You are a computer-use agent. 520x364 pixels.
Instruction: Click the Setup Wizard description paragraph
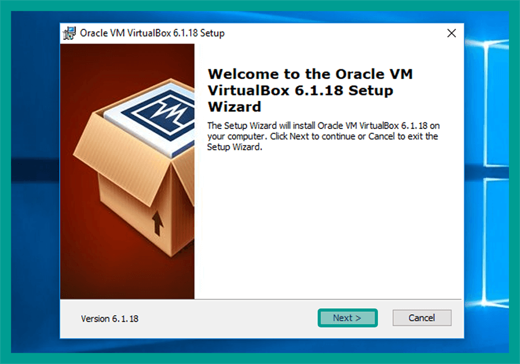click(x=324, y=136)
